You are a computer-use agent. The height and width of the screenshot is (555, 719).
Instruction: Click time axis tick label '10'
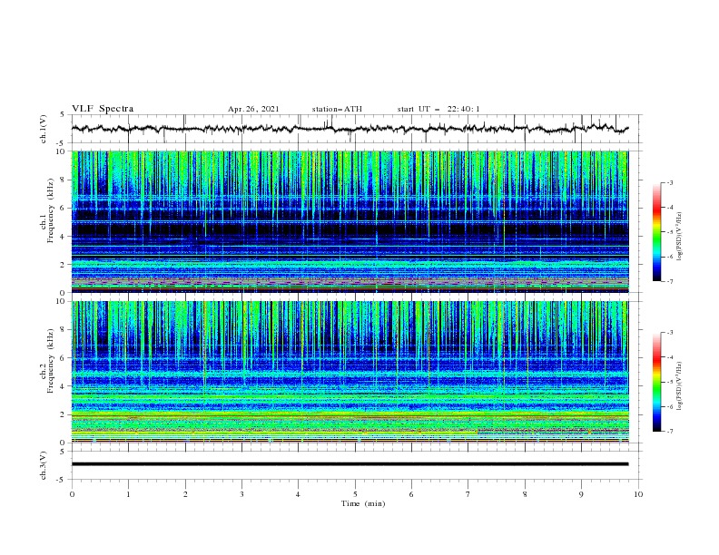(638, 494)
